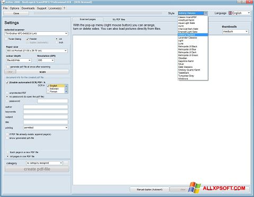Select the password radio option
254x197 pixels.
click(7, 101)
